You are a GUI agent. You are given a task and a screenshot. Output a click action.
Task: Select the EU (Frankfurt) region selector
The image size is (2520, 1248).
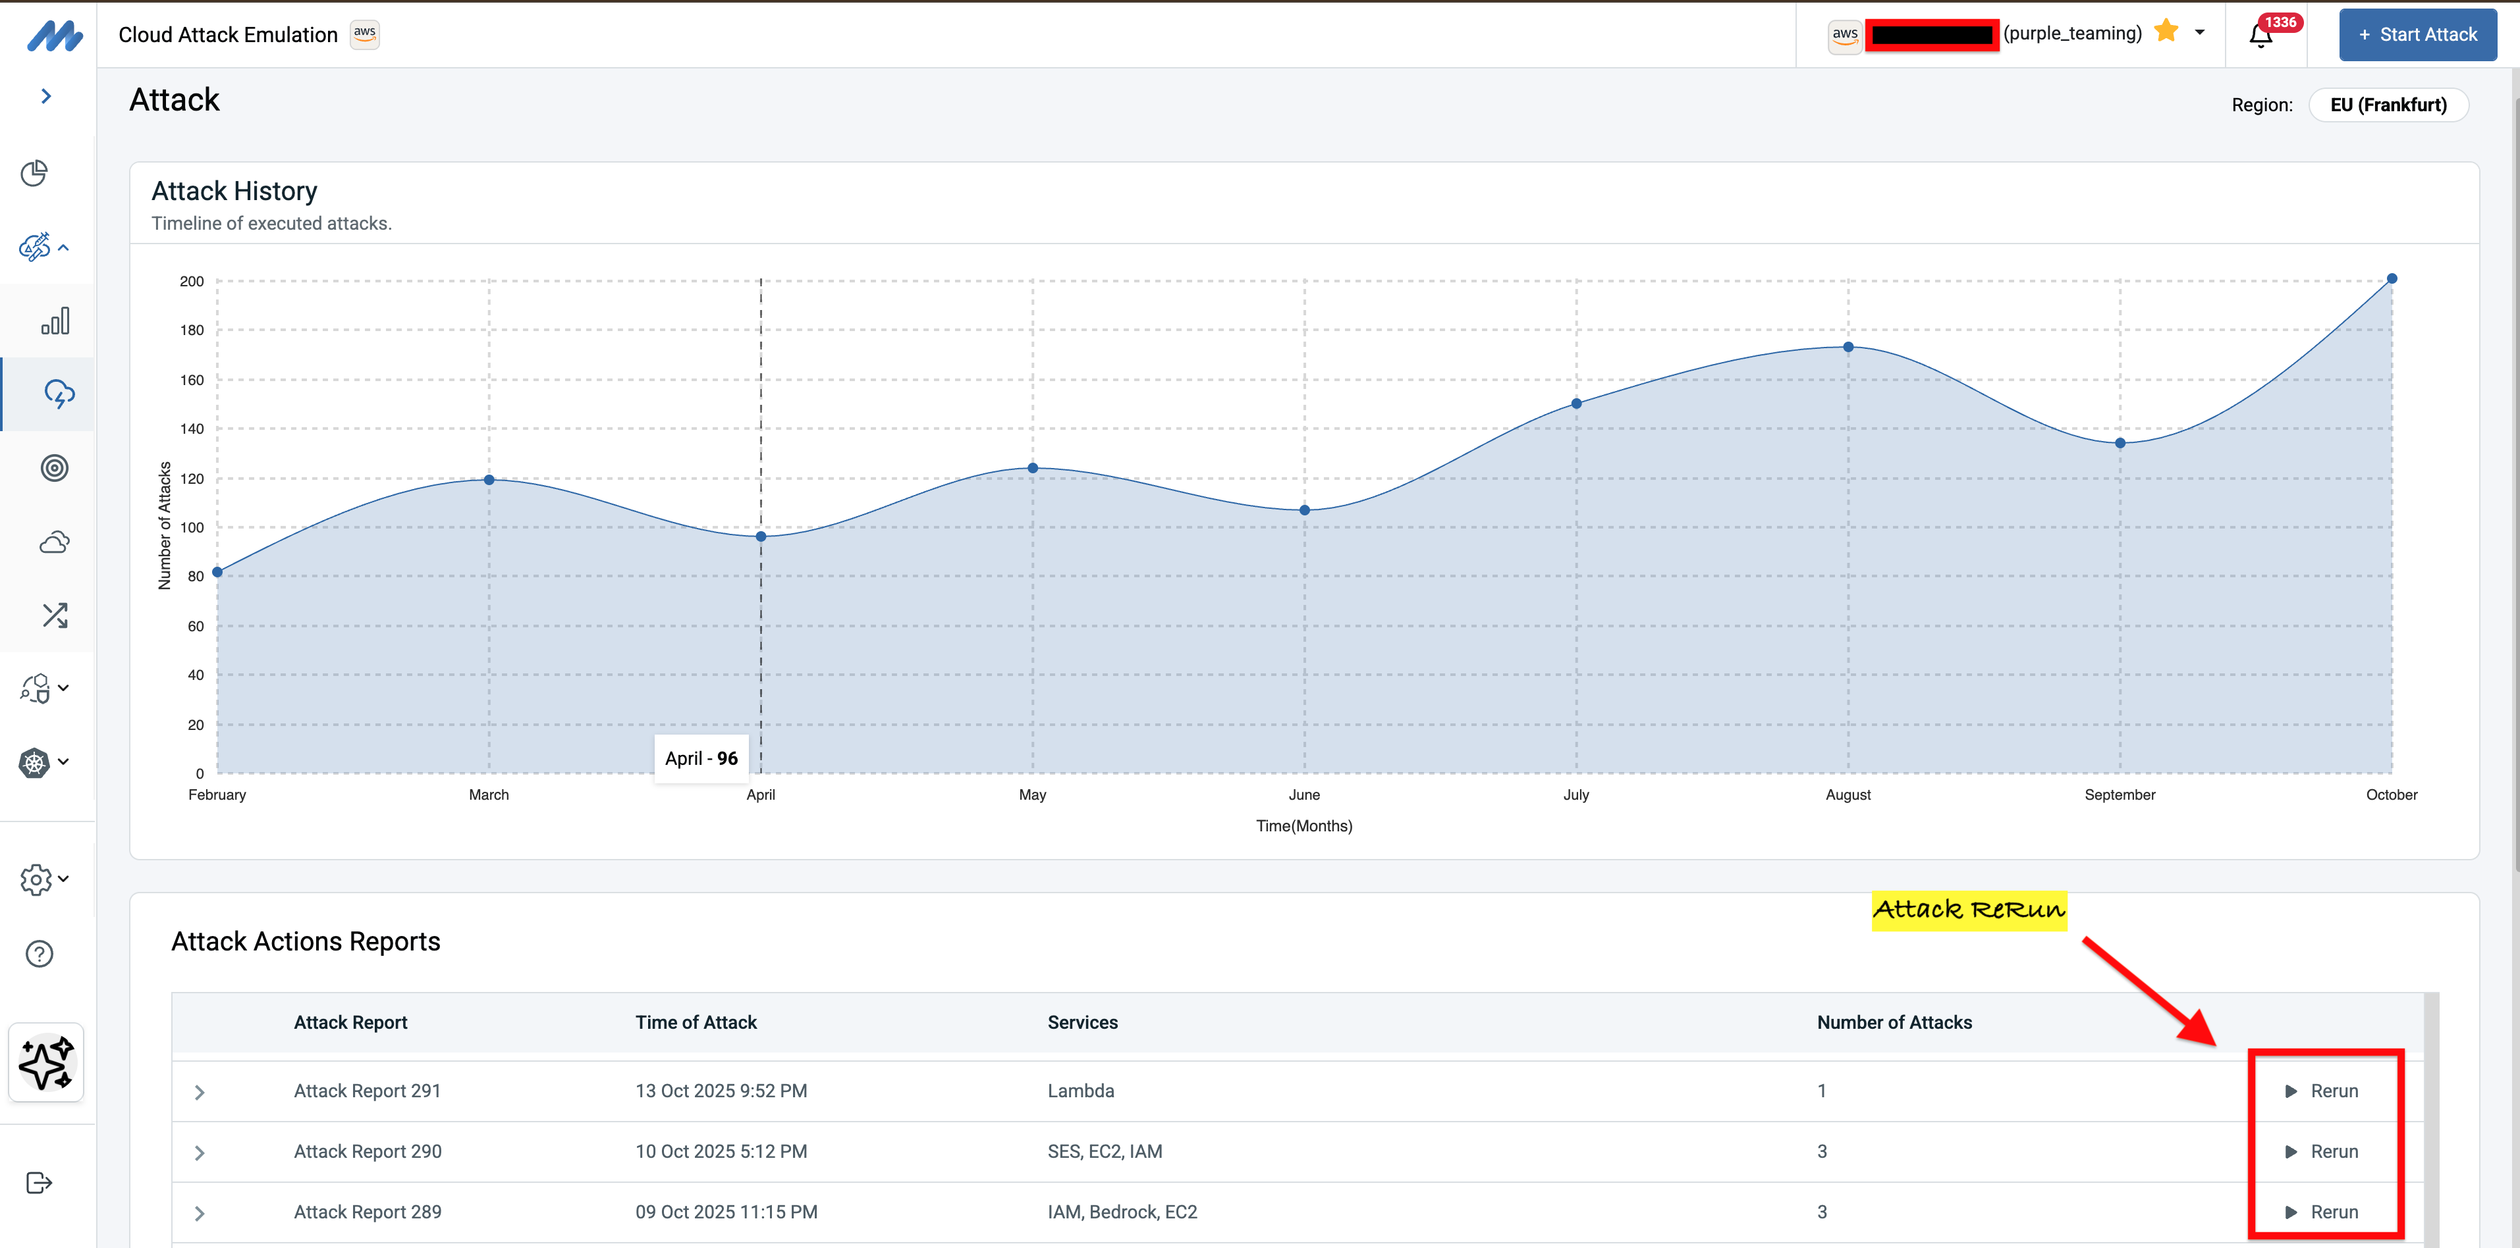[x=2388, y=105]
